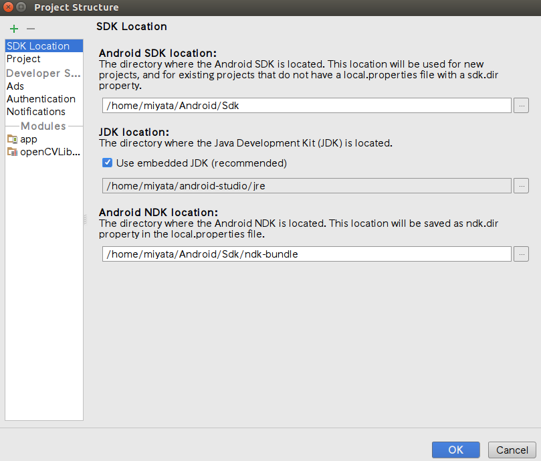Viewport: 541px width, 461px height.
Task: Click the openCVLibrary module icon
Action: pos(12,152)
